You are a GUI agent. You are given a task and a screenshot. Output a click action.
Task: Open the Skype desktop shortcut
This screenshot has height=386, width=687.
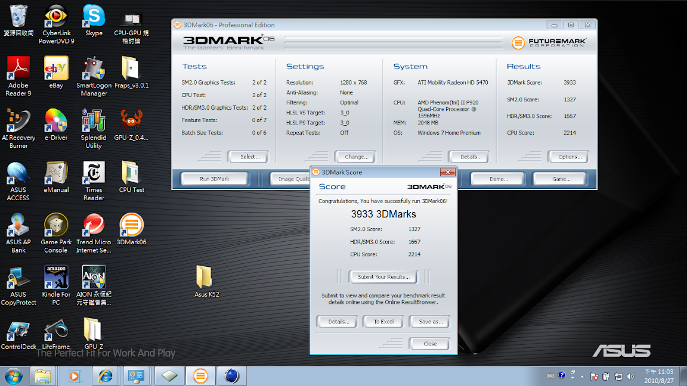coord(94,20)
